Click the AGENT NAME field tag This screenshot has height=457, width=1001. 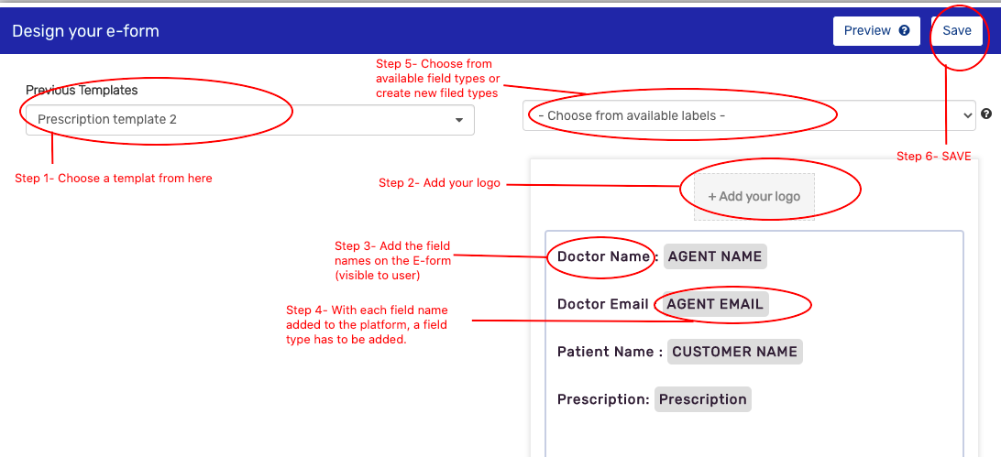tap(715, 256)
